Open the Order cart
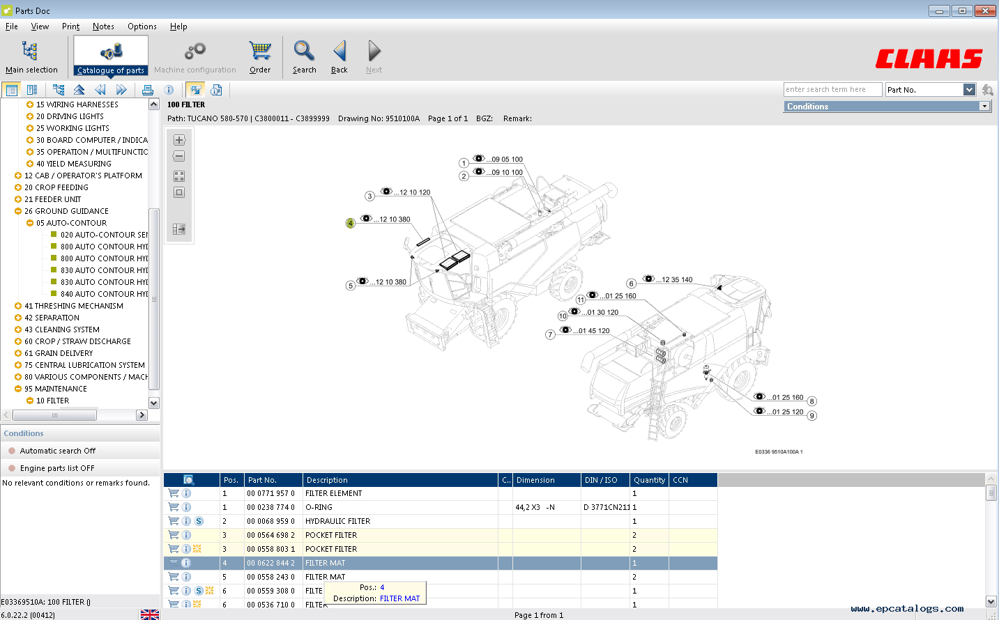 260,56
